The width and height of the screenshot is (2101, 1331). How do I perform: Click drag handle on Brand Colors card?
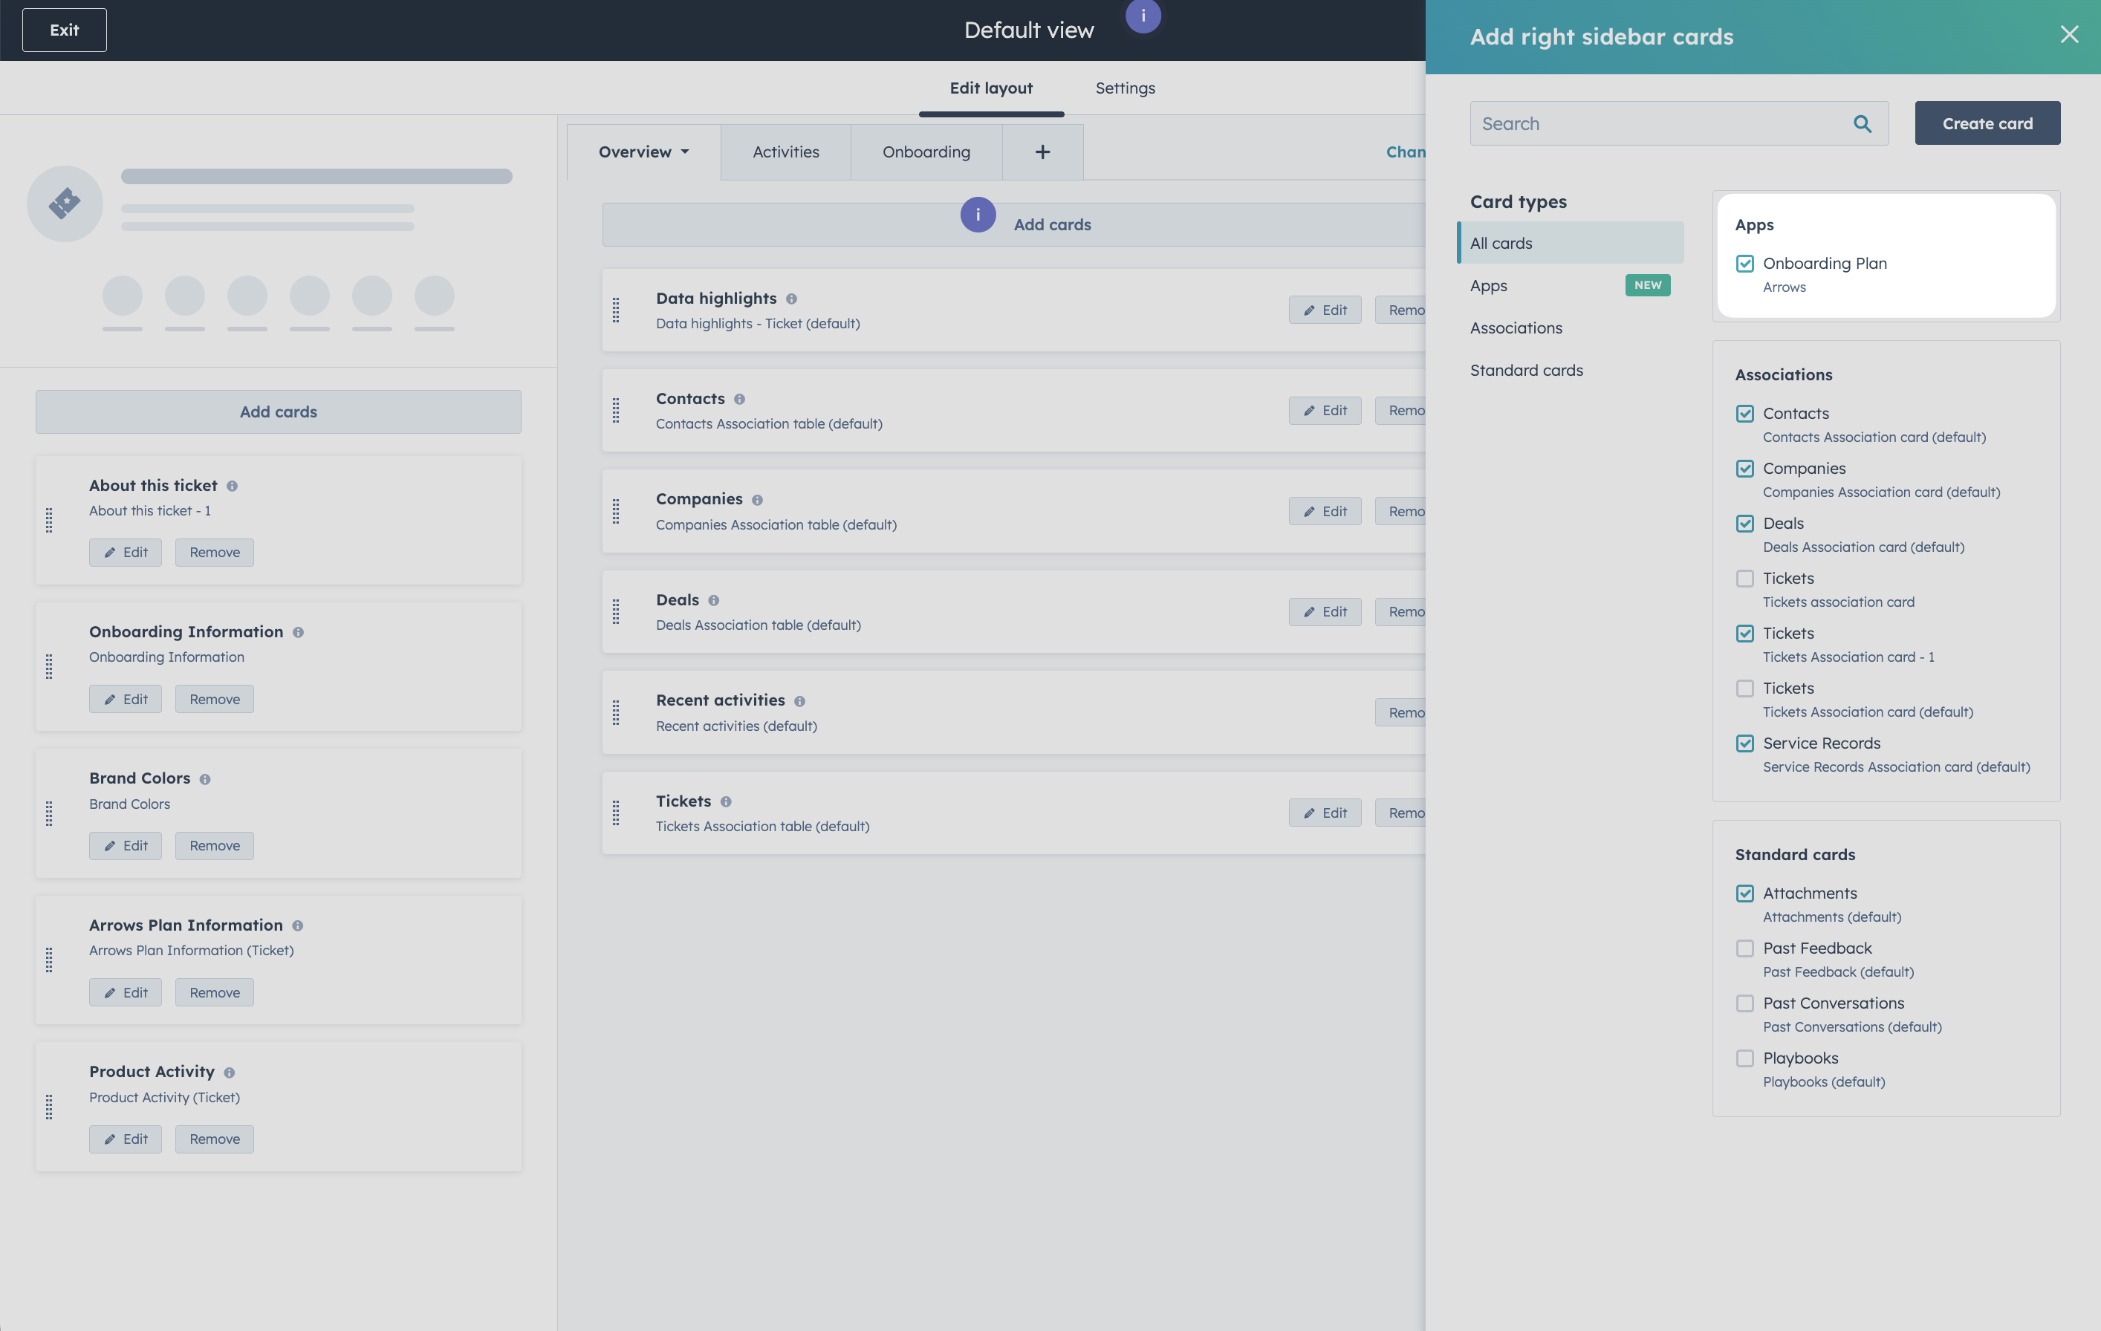(49, 814)
